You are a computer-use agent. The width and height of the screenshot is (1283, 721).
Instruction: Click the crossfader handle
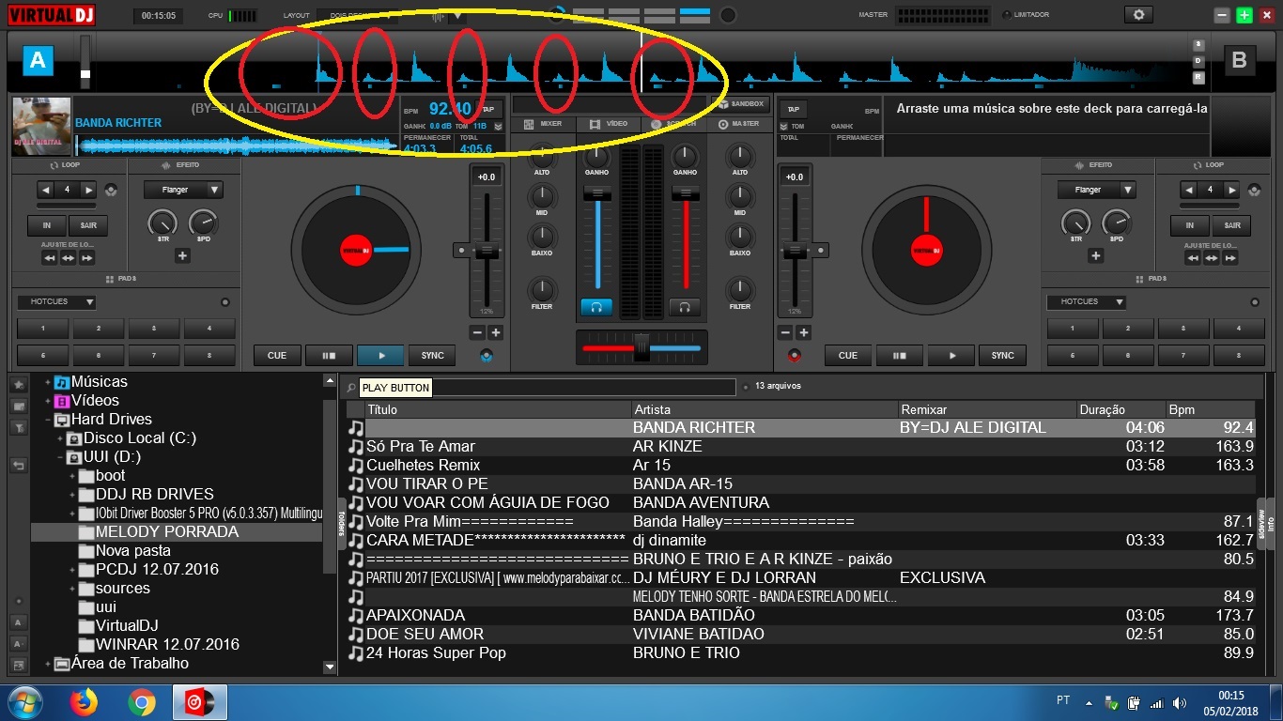(641, 347)
